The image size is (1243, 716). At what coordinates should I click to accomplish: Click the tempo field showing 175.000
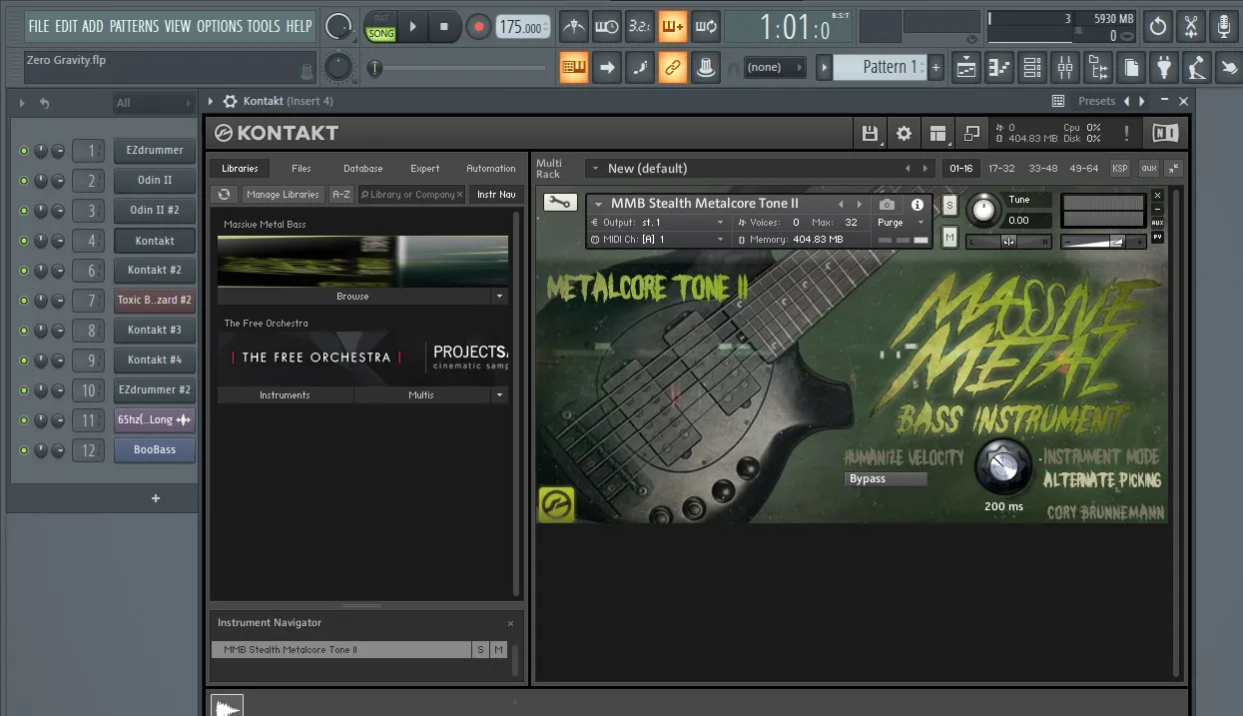(x=522, y=28)
